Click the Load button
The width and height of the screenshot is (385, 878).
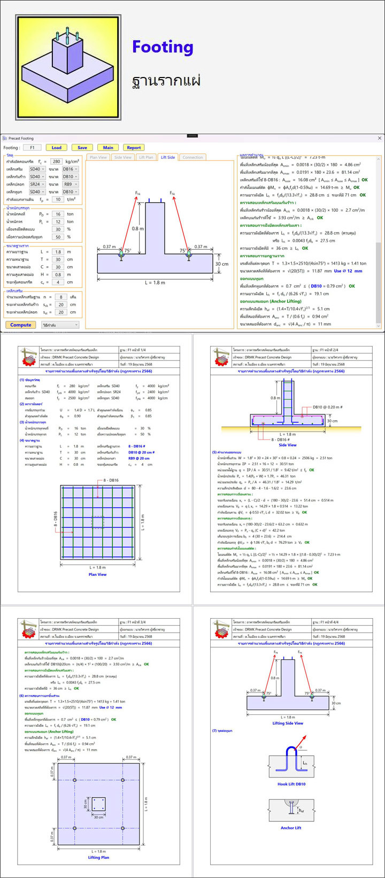coord(56,148)
